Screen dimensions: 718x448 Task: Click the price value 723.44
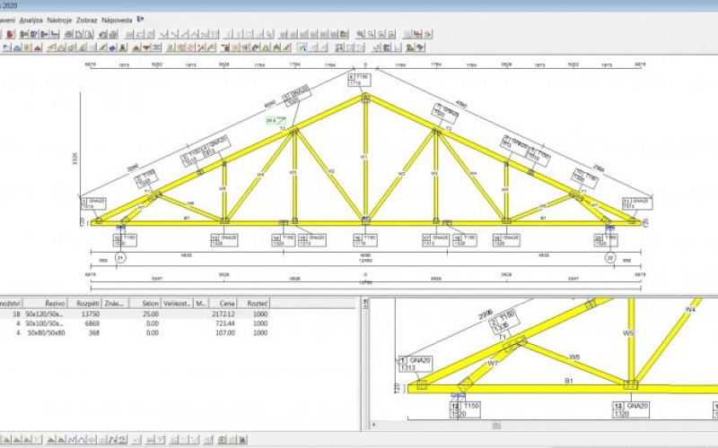click(225, 323)
